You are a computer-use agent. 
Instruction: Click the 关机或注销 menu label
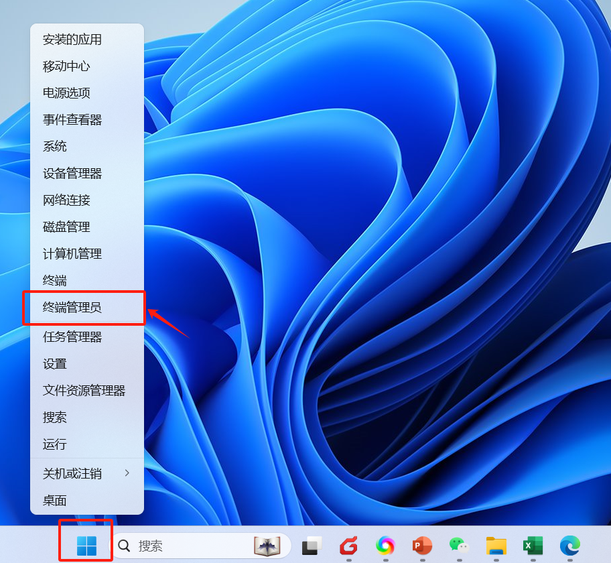pos(72,473)
